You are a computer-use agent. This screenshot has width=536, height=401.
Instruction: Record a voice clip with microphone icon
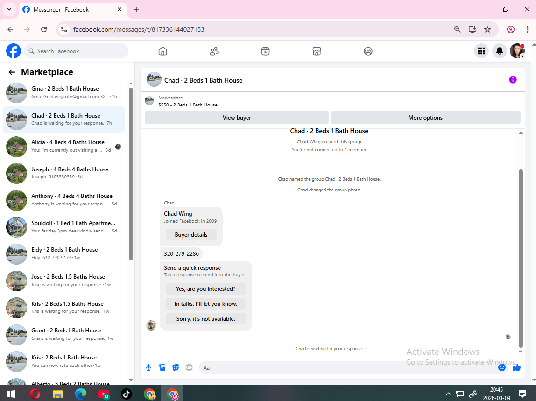coord(148,367)
